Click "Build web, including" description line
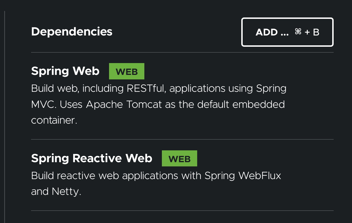 77,88
